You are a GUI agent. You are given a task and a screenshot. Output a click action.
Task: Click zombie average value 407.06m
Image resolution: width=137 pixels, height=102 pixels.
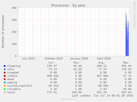tap(103, 76)
